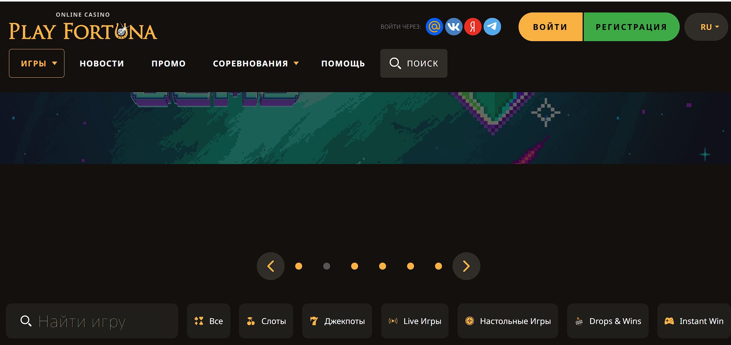Open the НОВОСТИ menu item

coord(102,63)
